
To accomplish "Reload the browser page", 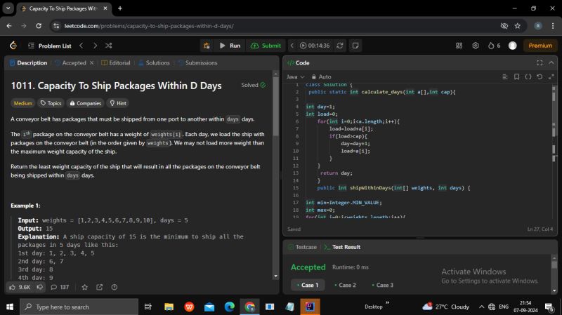I will (39, 26).
